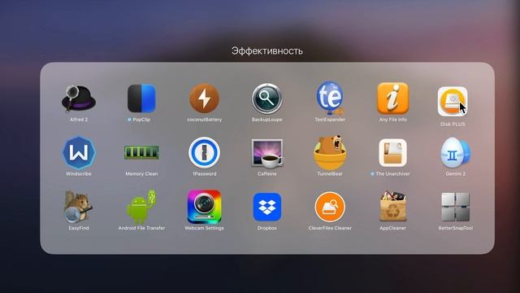This screenshot has height=293, width=520.
Task: Open The Unarchiver icon
Action: point(393,153)
